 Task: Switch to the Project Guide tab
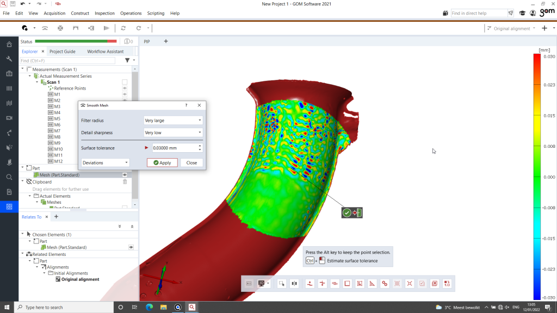[x=63, y=52]
